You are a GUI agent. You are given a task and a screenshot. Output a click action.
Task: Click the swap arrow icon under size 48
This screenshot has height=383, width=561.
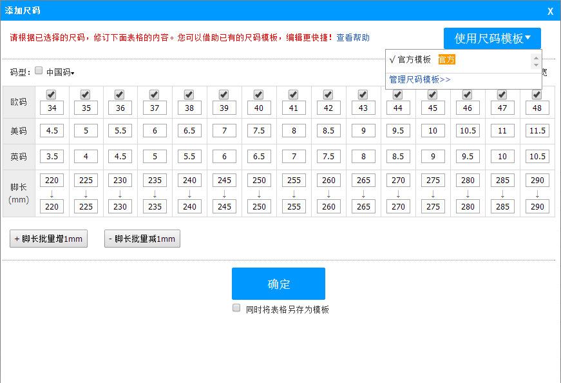537,193
